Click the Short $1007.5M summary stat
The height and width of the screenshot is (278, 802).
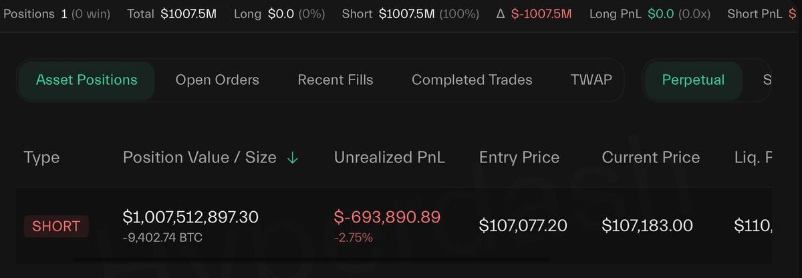[x=410, y=14]
